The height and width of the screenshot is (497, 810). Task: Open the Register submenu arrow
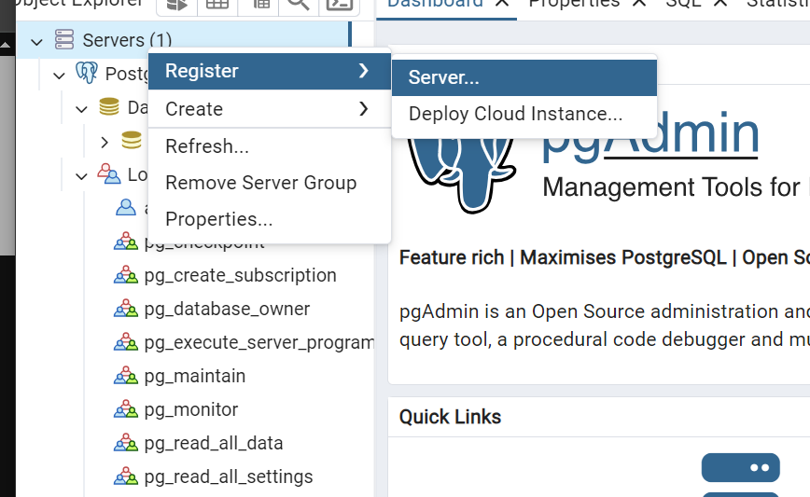click(364, 71)
